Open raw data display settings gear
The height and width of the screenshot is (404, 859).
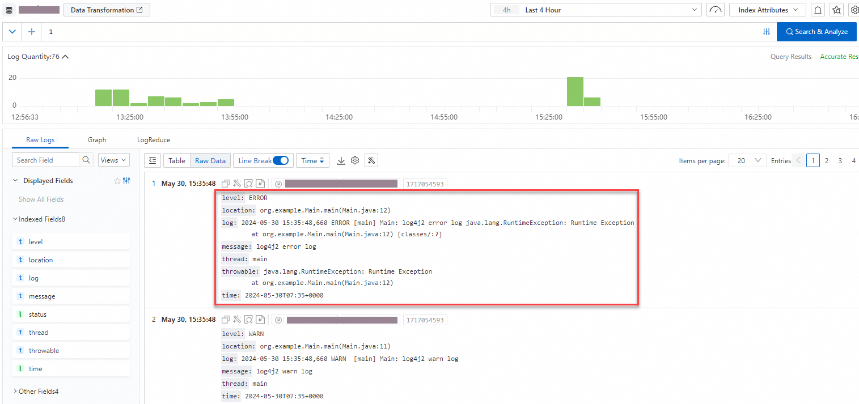[x=355, y=161]
